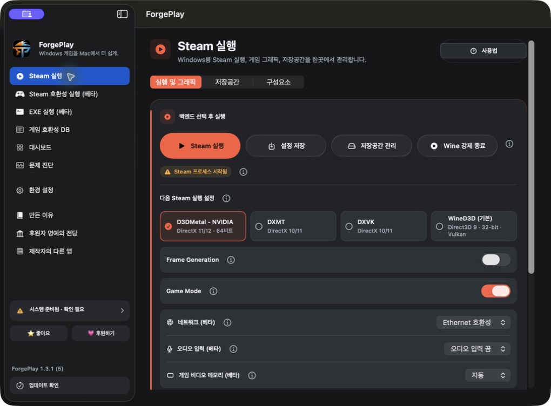Click the microphone icon beside 오디오 입력
Viewport: 551px width, 406px height.
[x=170, y=349]
